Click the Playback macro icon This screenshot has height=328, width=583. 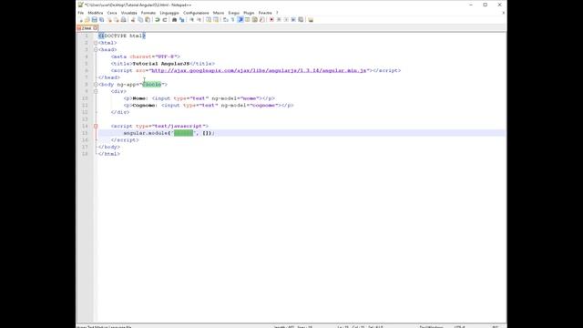[x=286, y=20]
